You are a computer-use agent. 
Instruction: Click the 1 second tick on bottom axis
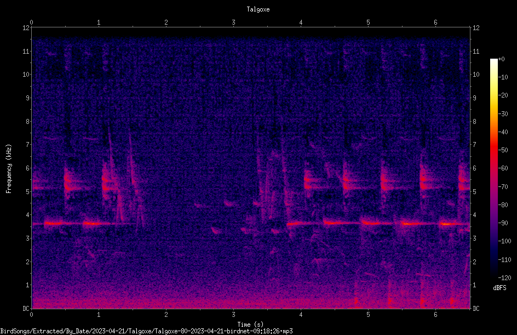tap(99, 315)
